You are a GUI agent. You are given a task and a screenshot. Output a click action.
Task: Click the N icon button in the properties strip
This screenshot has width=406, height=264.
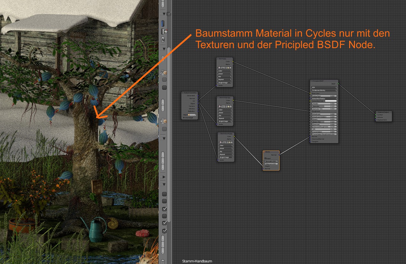[x=163, y=40]
